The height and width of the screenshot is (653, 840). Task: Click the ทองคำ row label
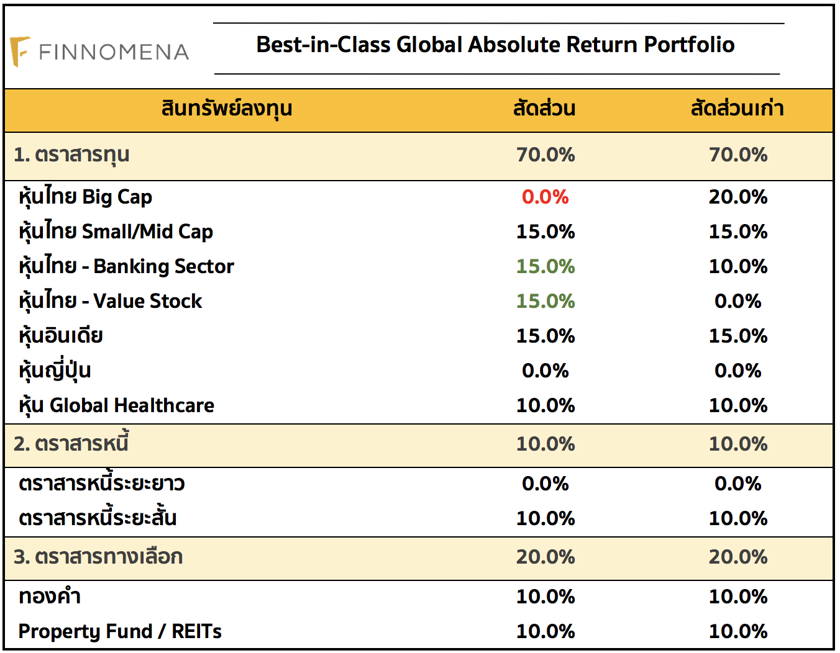tap(50, 597)
